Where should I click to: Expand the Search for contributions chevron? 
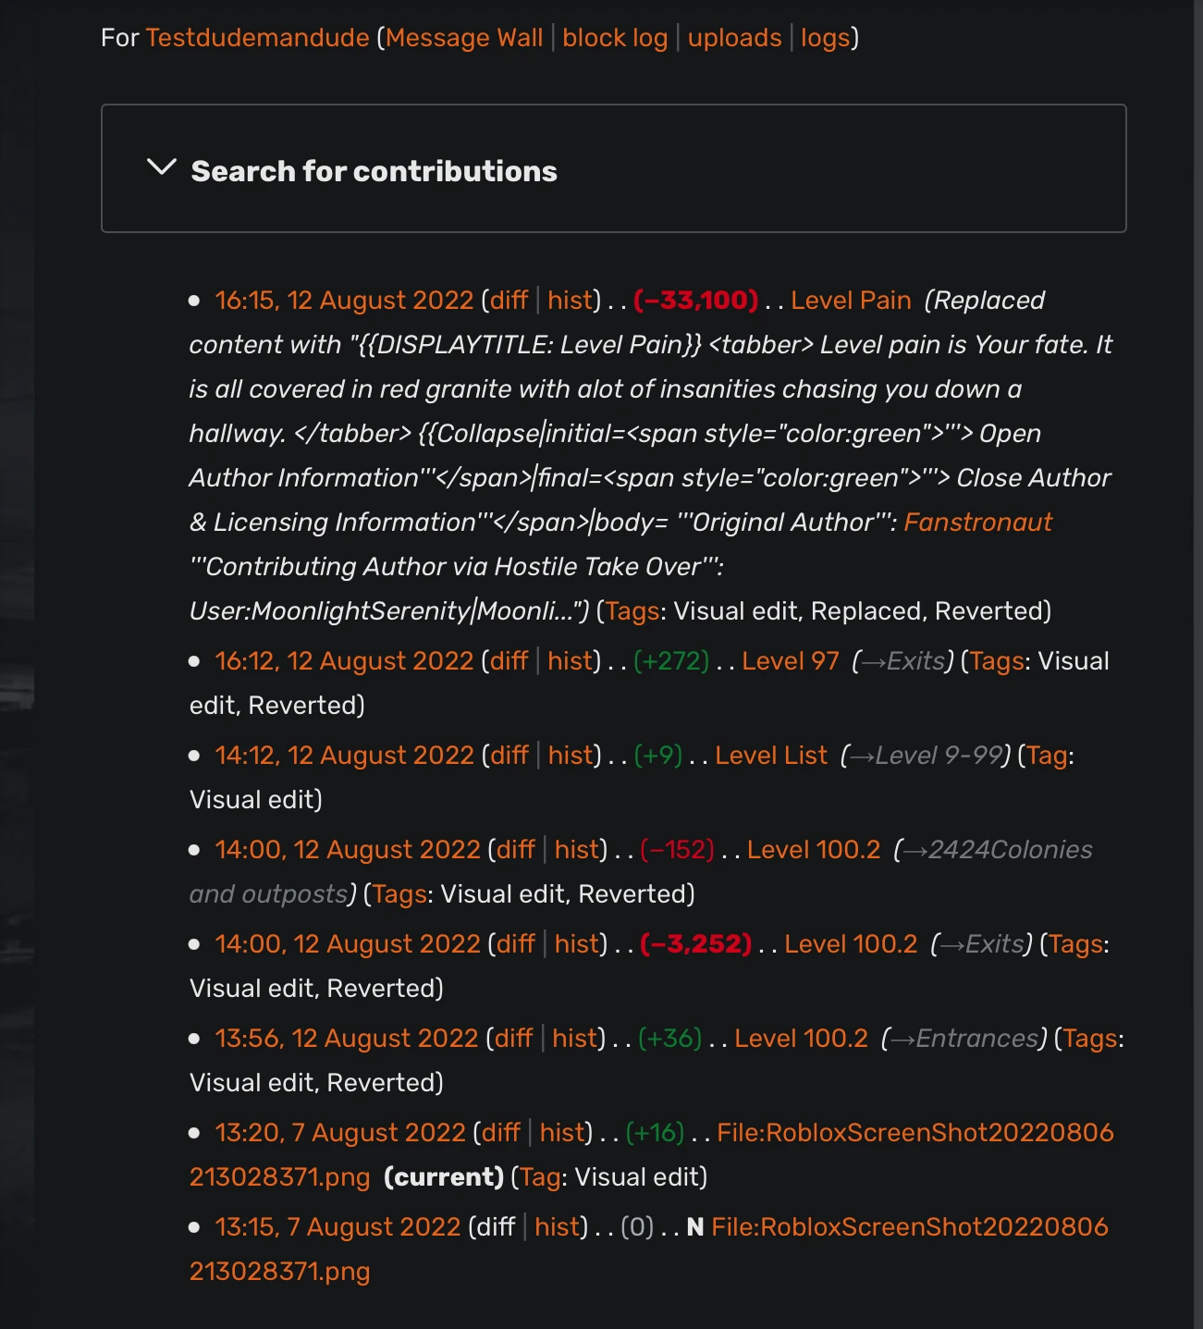pos(162,168)
